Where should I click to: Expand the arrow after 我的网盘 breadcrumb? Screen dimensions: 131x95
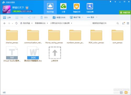(x=32, y=23)
